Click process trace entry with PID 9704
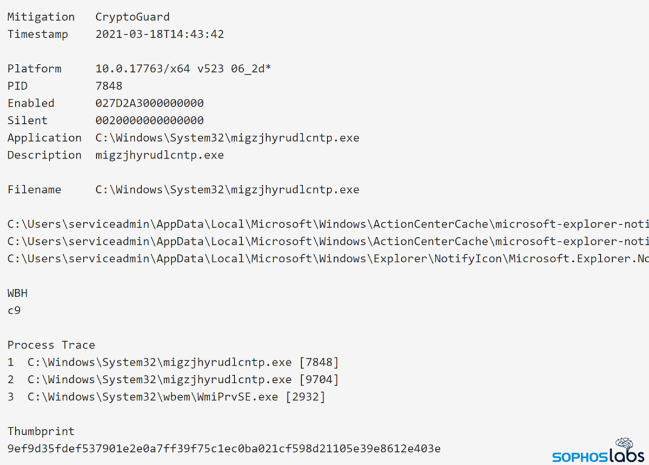Image resolution: width=649 pixels, height=465 pixels. [x=183, y=380]
